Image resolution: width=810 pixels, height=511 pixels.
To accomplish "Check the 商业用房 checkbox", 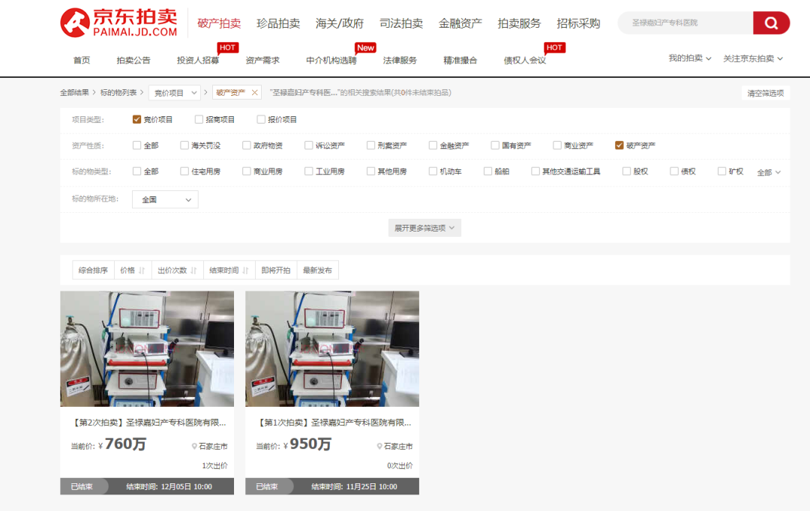I will pos(247,172).
